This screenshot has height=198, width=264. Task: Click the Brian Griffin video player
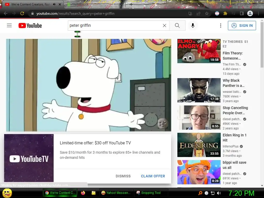(89, 85)
